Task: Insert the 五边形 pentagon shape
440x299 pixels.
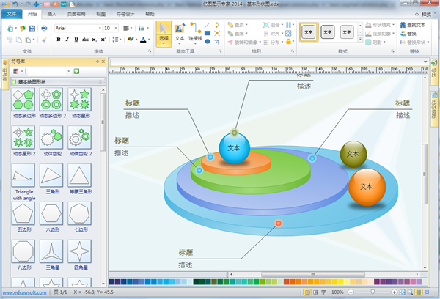Action: [23, 214]
